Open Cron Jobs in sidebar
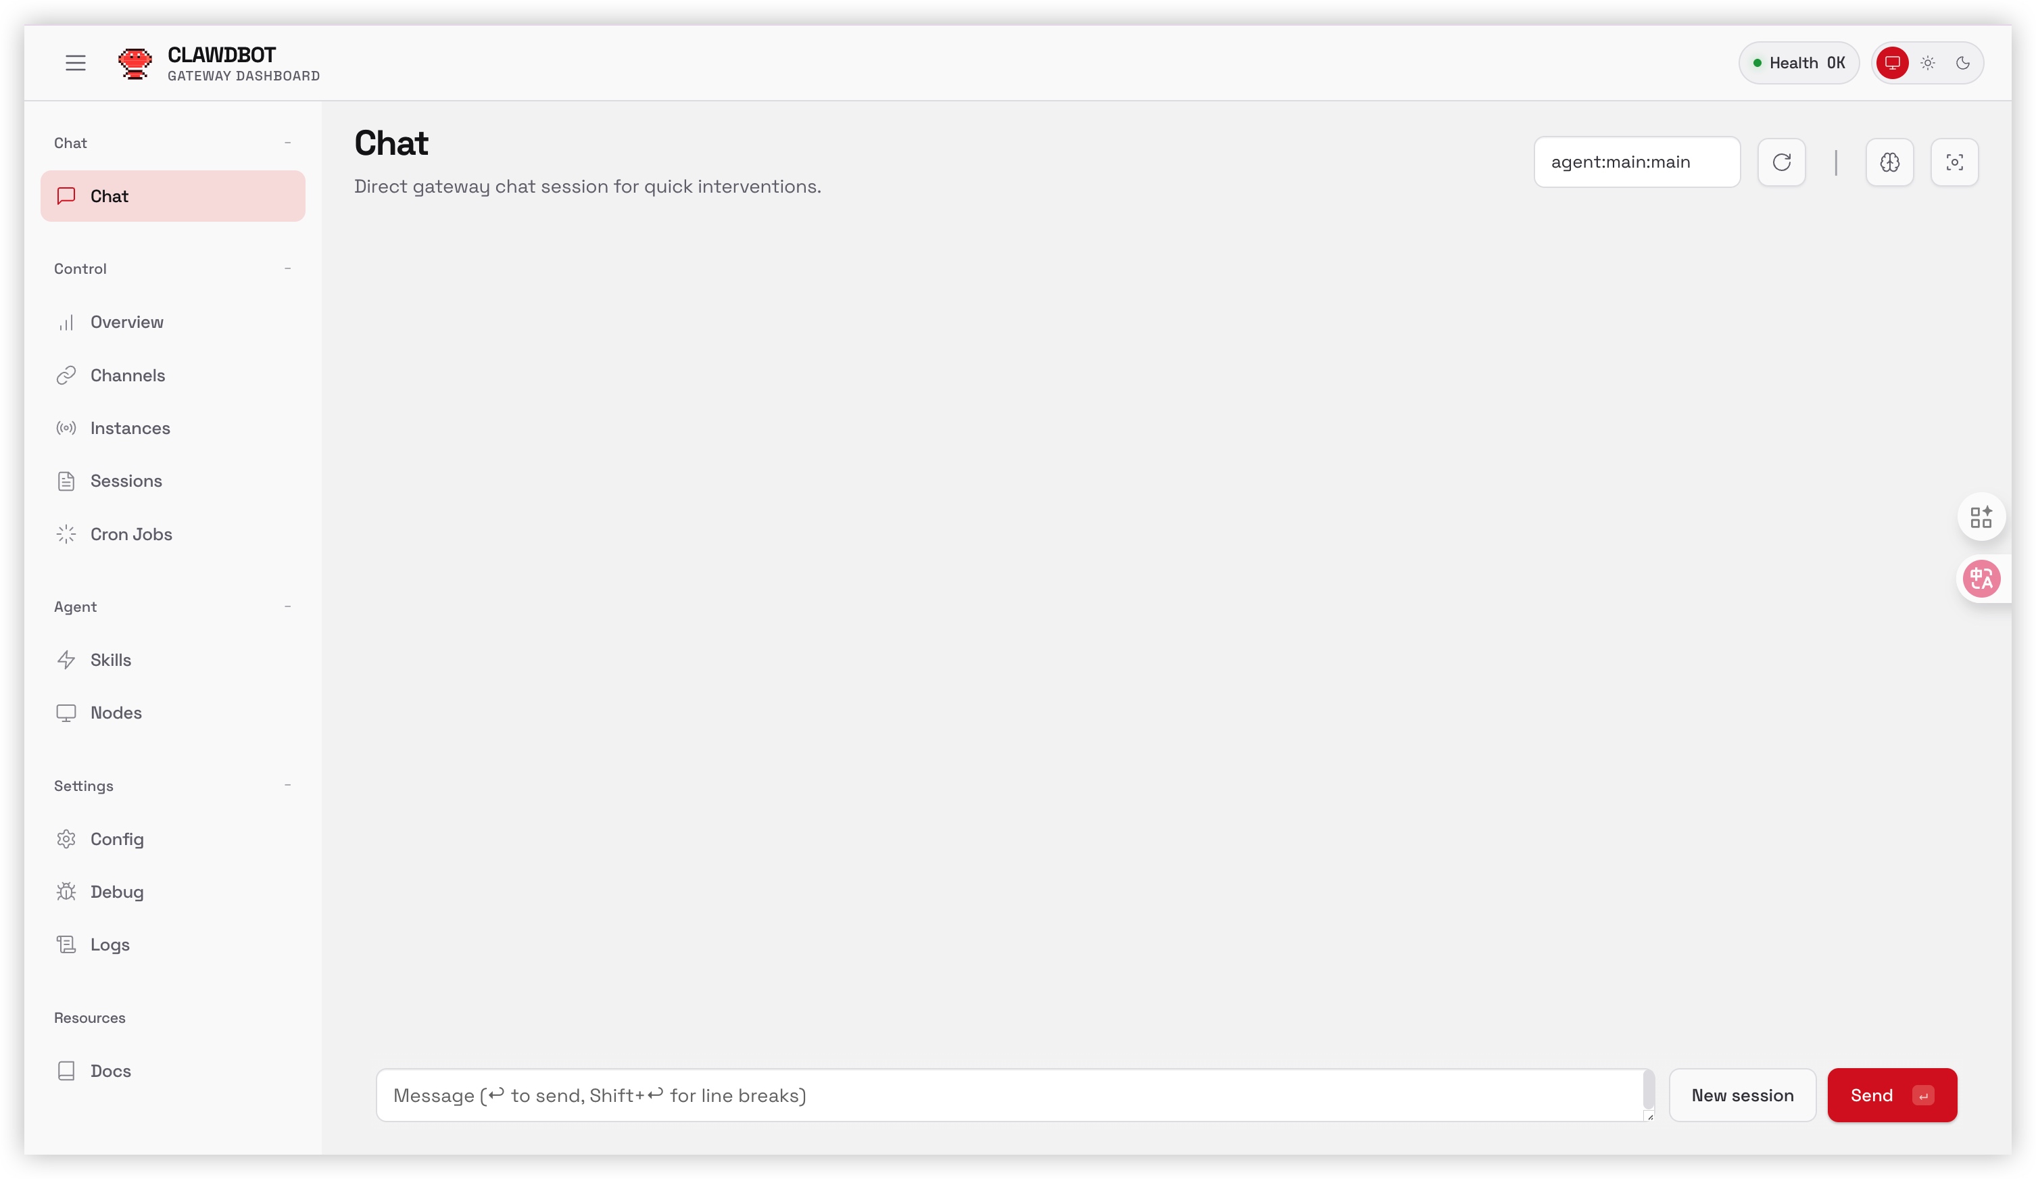 pos(131,534)
